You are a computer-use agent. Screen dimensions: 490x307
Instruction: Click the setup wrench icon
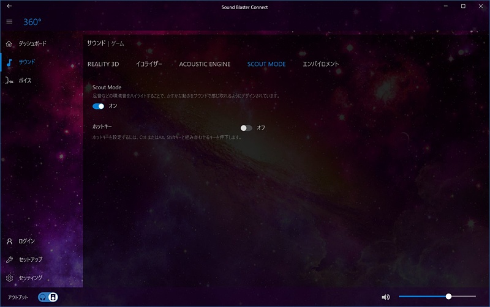coord(9,259)
